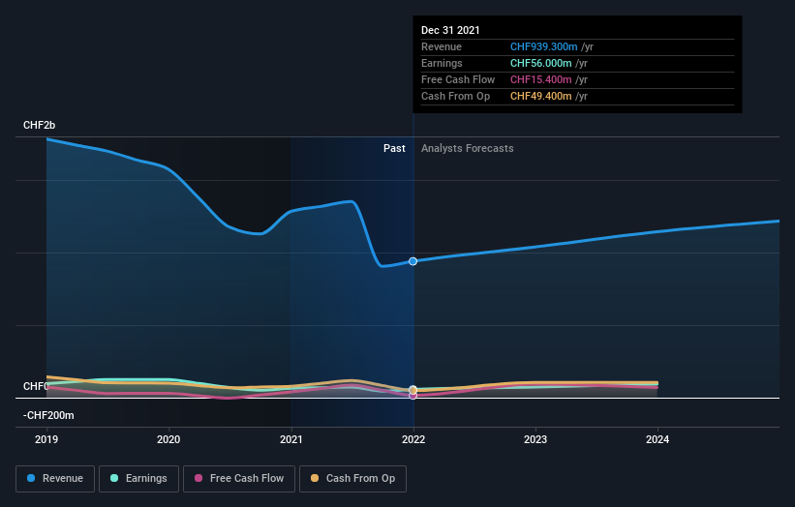This screenshot has width=795, height=507.
Task: Click the Dec 31 2021 tooltip date
Action: point(450,30)
